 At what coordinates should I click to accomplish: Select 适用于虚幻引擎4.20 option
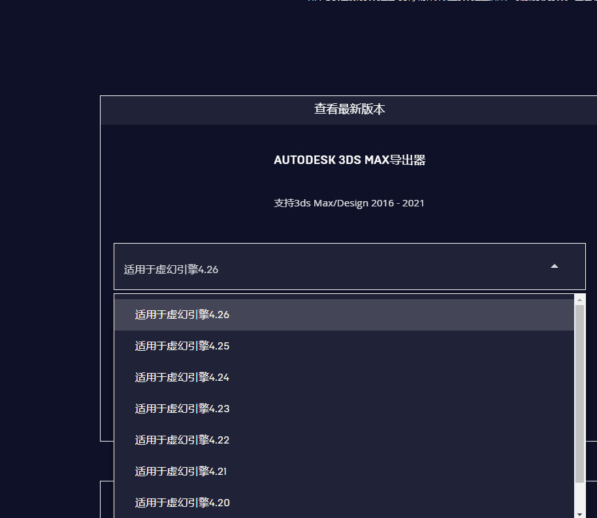(x=344, y=503)
